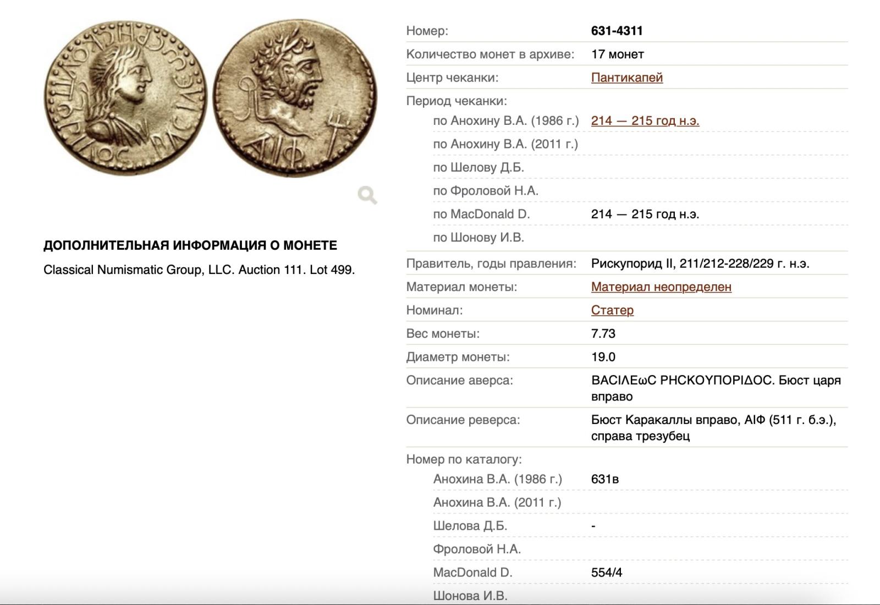Select the obverse description ВАСІΛΕωС РНСКОΥΠОРІΔОС
The image size is (880, 605).
point(683,380)
